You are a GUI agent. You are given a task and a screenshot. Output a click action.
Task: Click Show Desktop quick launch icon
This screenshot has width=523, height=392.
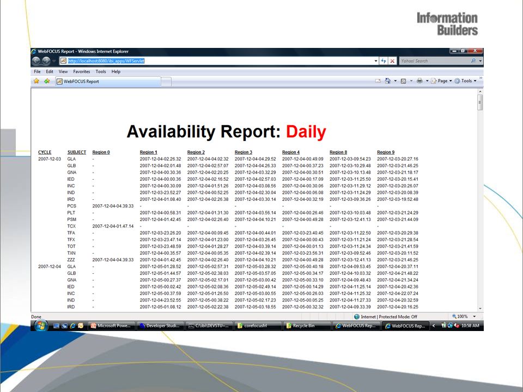pos(56,326)
